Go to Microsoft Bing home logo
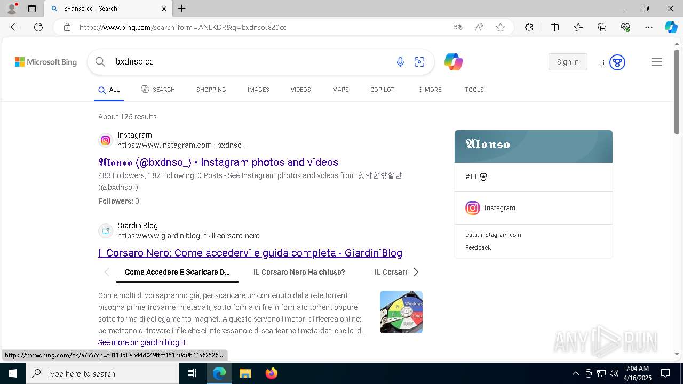 [46, 62]
